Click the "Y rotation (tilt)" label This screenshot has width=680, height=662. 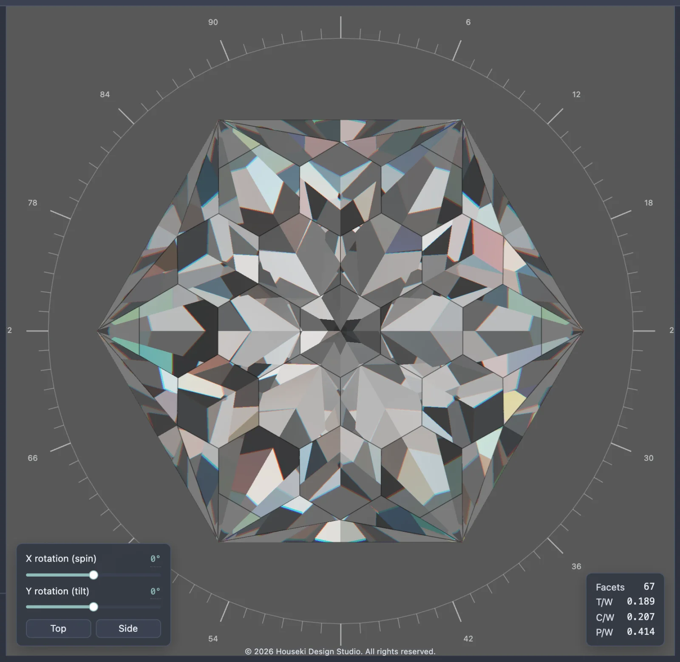pos(57,591)
